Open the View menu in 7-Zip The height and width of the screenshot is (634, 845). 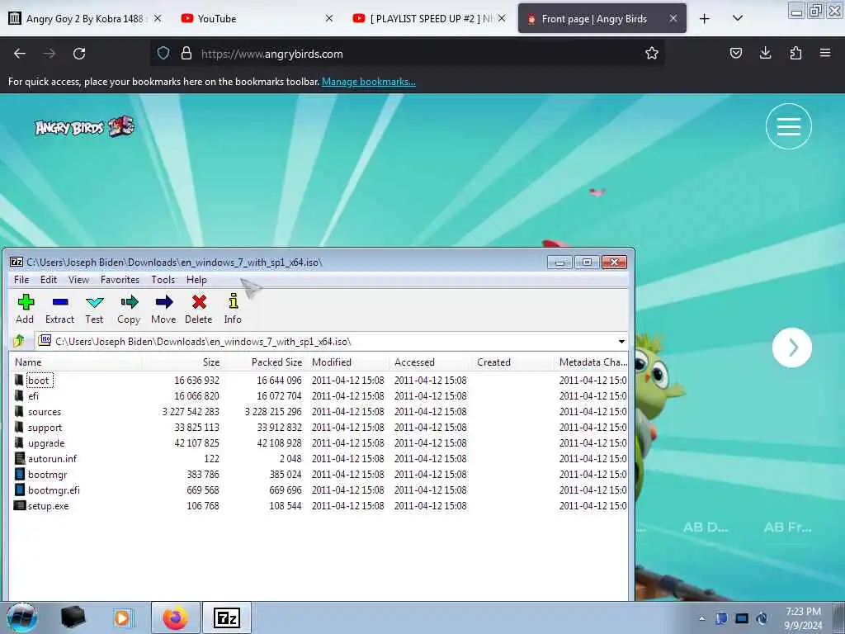(78, 280)
